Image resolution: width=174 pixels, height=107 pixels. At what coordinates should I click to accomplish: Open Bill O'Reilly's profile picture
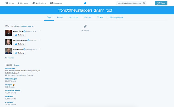[x=8, y=51]
